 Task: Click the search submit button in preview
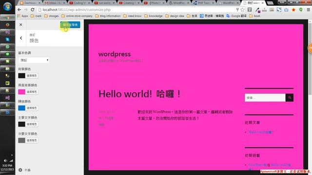click(290, 98)
